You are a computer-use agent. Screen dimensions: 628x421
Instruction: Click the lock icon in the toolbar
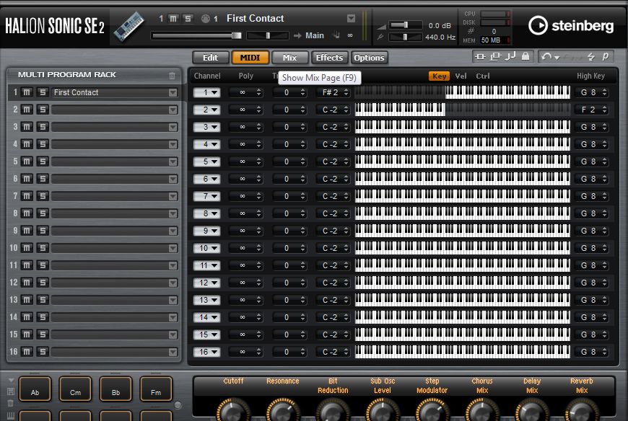click(525, 56)
